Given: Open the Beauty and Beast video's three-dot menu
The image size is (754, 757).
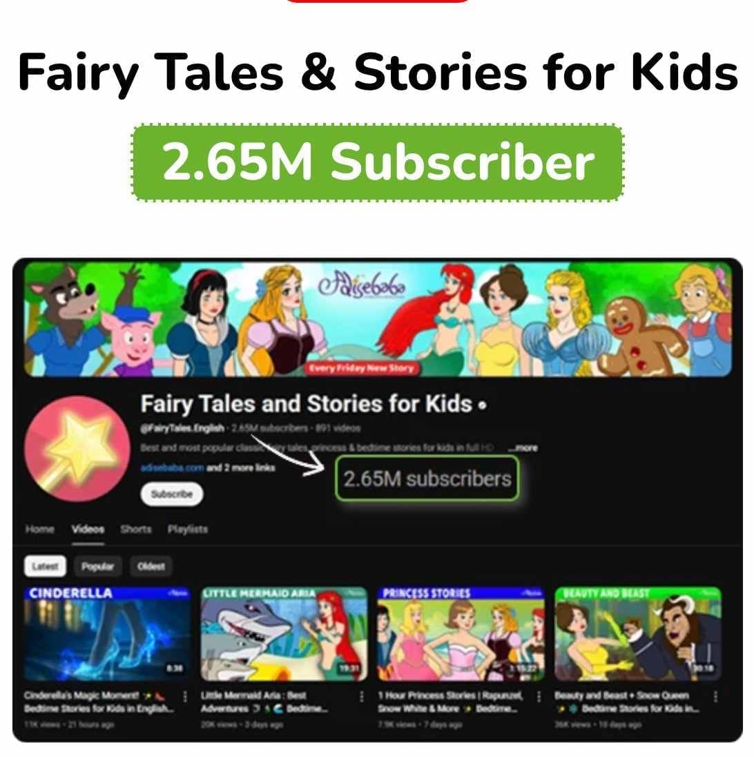Looking at the screenshot, I should point(715,696).
